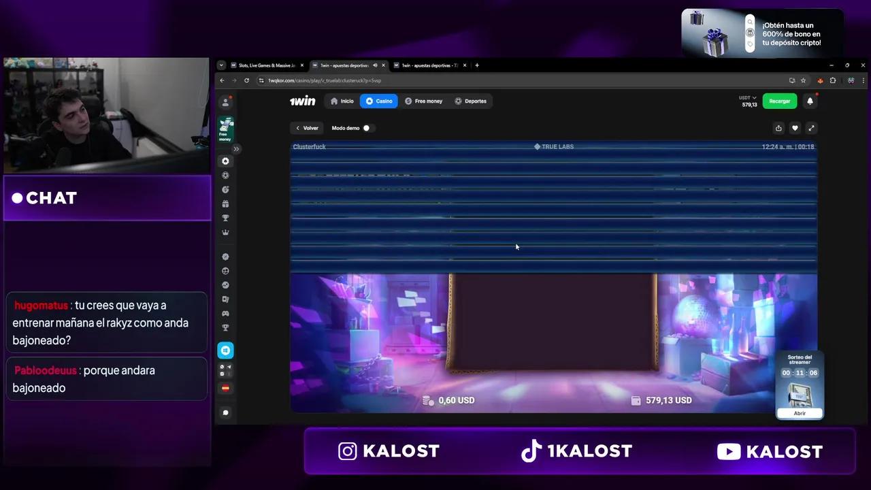The height and width of the screenshot is (490, 871).
Task: Open the highlighted Telegram icon in sidebar
Action: click(225, 350)
